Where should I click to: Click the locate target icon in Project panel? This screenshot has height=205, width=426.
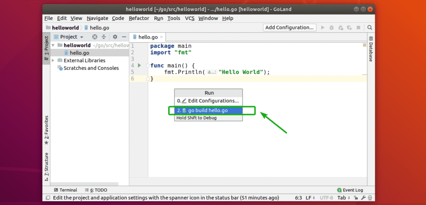pos(94,37)
